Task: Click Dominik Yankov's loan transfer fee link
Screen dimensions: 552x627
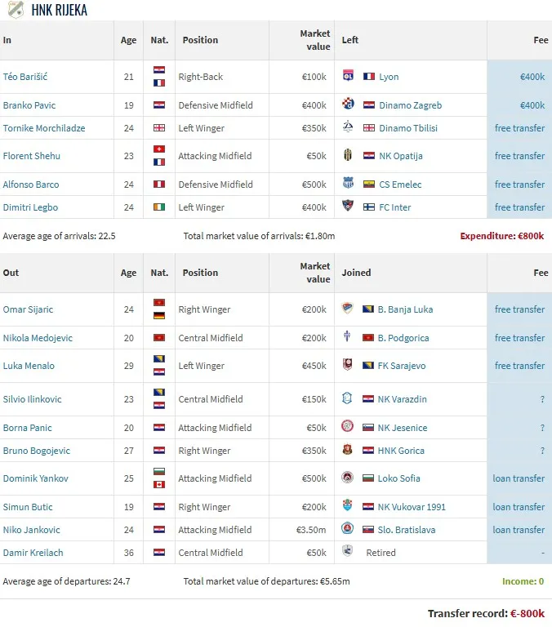Action: tap(519, 478)
